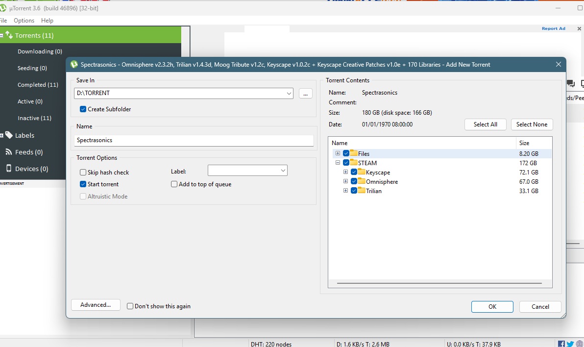This screenshot has height=347, width=584.
Task: Sort by the Size column header
Action: point(534,143)
